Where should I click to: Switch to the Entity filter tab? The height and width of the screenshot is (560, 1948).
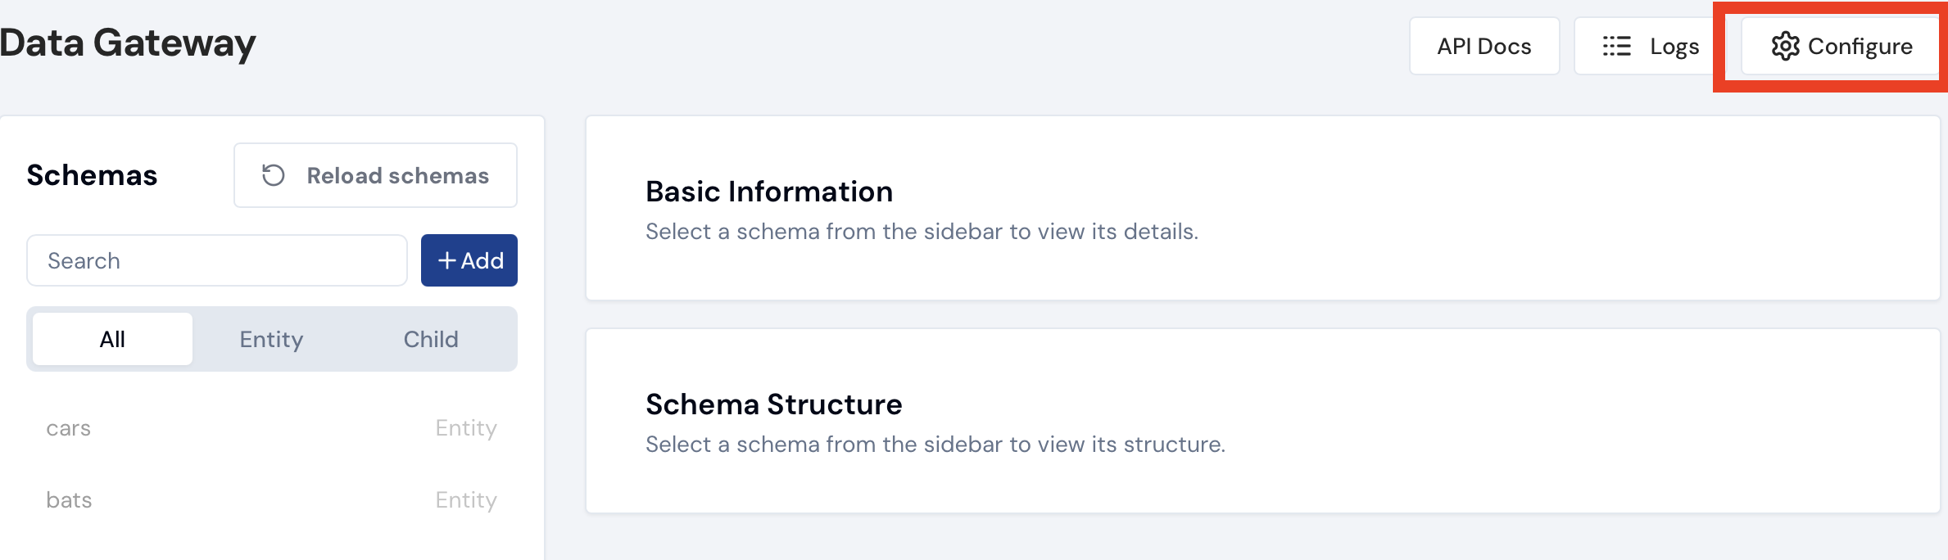pos(271,338)
